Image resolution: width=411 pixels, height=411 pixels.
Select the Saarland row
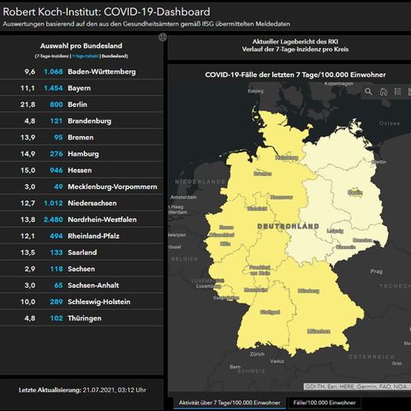pyautogui.click(x=81, y=253)
